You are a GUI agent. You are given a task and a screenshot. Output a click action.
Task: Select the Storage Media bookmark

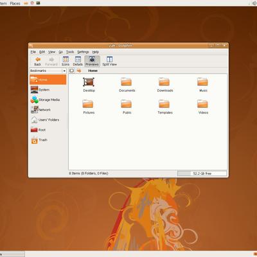[48, 100]
